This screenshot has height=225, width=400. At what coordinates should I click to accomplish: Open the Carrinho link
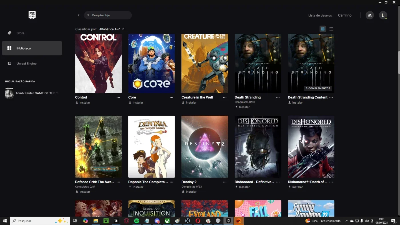pos(345,15)
